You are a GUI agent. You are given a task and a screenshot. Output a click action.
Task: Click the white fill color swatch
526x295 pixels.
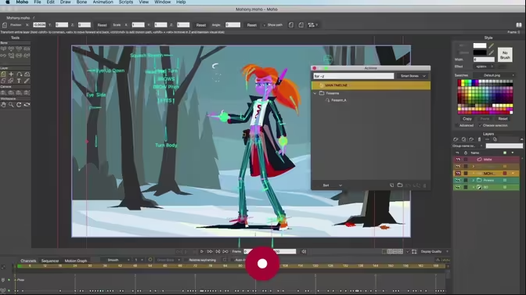click(x=480, y=45)
